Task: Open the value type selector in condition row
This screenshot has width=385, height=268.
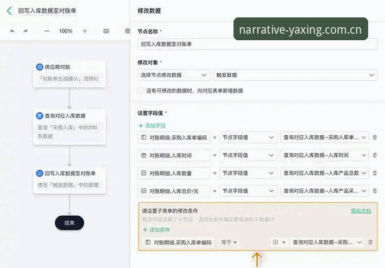Action: tap(279, 242)
